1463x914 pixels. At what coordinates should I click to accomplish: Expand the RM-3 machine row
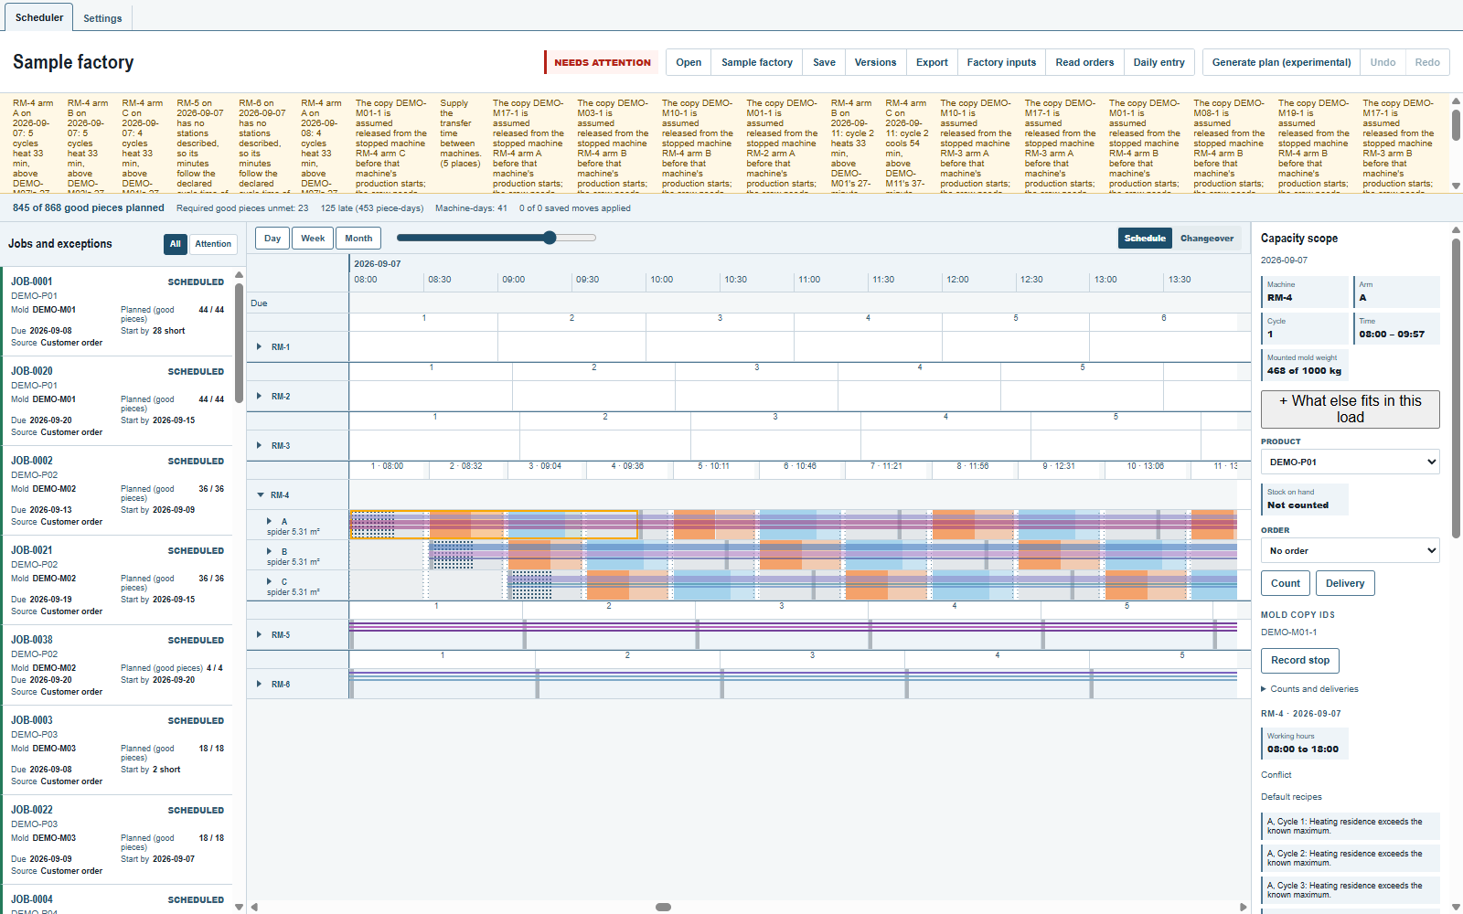point(260,446)
